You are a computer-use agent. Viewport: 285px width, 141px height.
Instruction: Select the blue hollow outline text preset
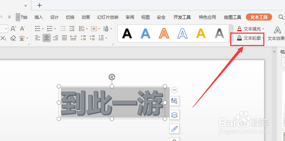(183, 34)
